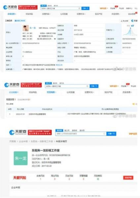Click the red button in the 天眼风险 bar

click(x=128, y=178)
